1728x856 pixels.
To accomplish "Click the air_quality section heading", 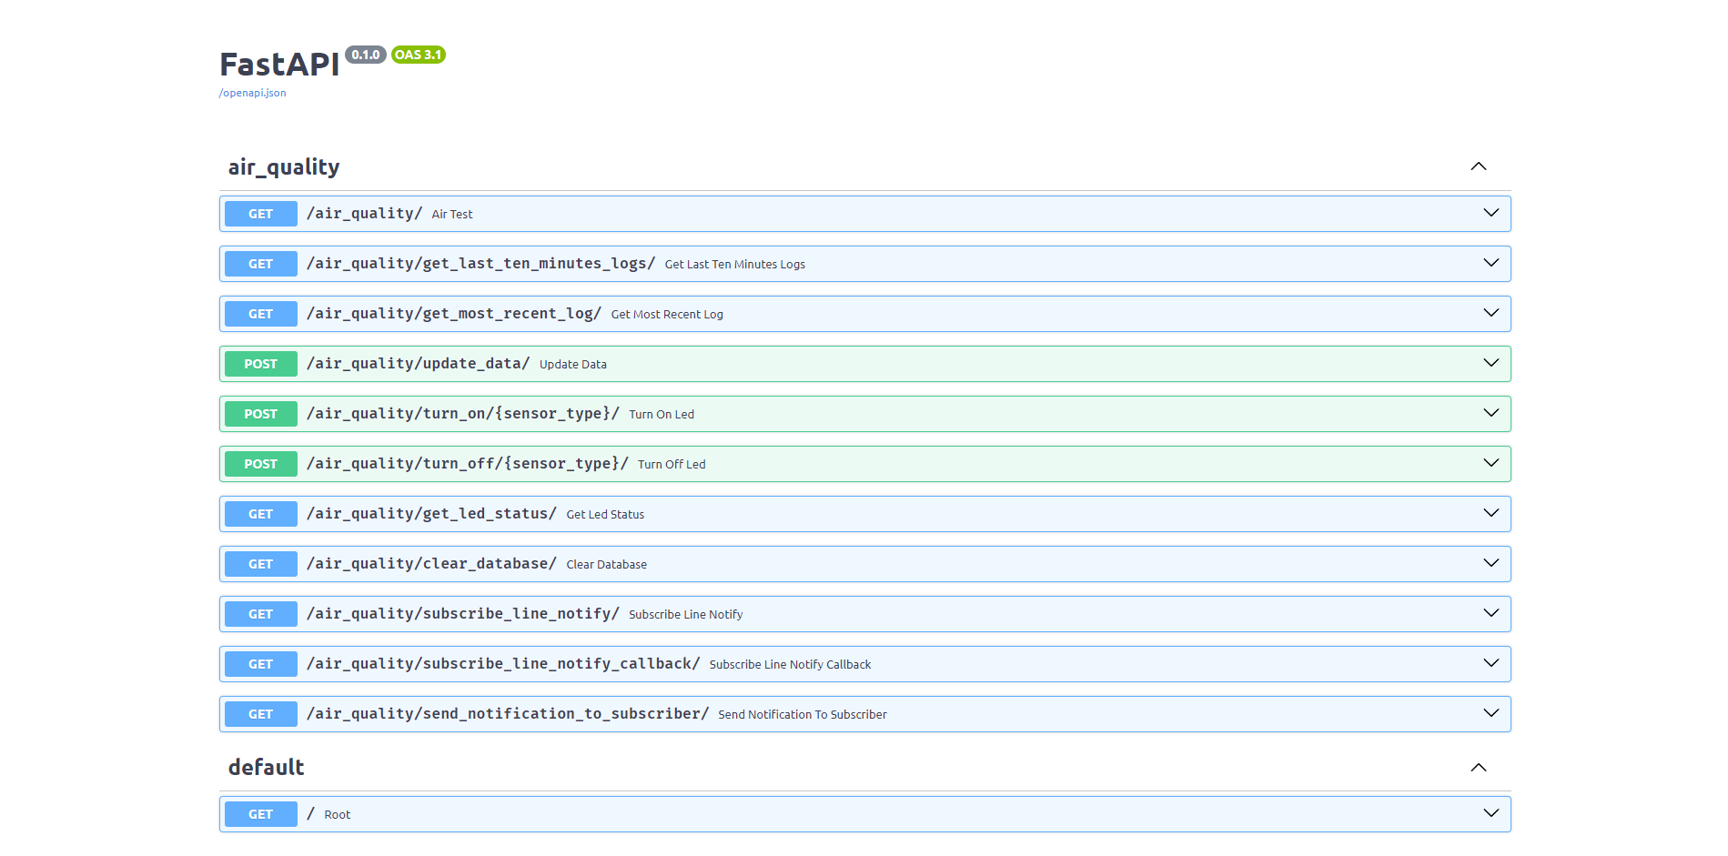I will [x=284, y=167].
